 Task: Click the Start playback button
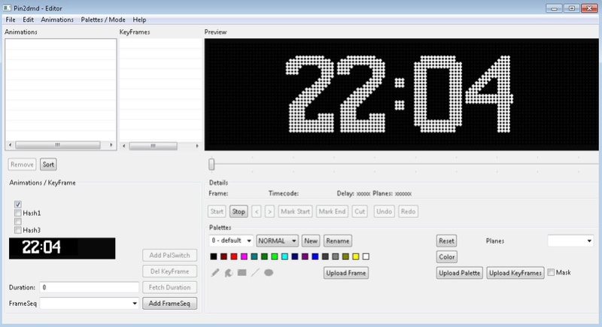(217, 212)
